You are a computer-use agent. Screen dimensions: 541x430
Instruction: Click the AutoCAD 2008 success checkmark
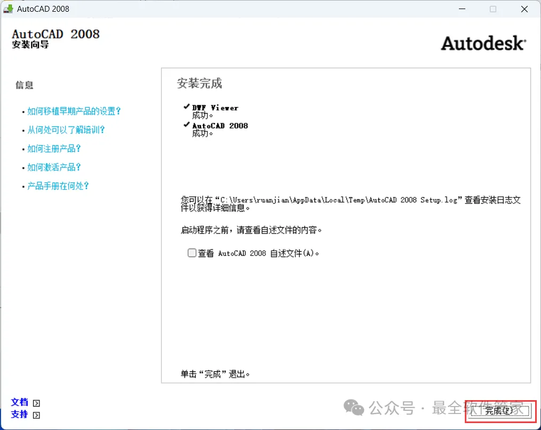(x=187, y=124)
